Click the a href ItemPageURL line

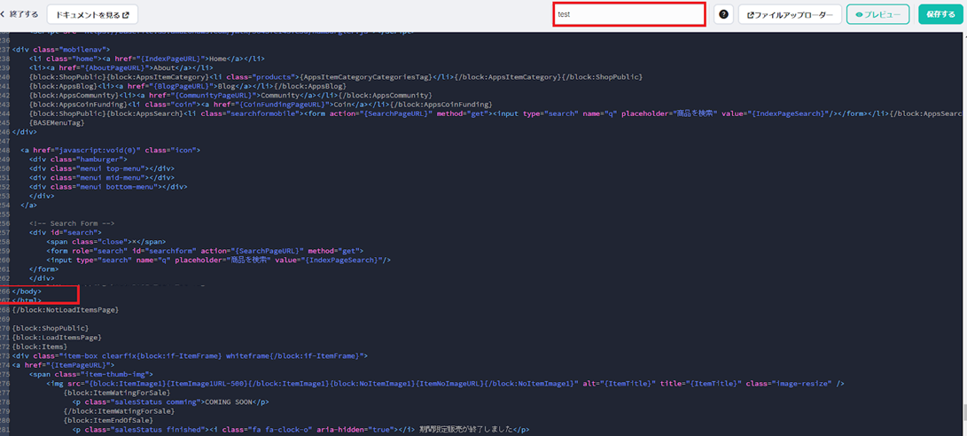pos(63,365)
